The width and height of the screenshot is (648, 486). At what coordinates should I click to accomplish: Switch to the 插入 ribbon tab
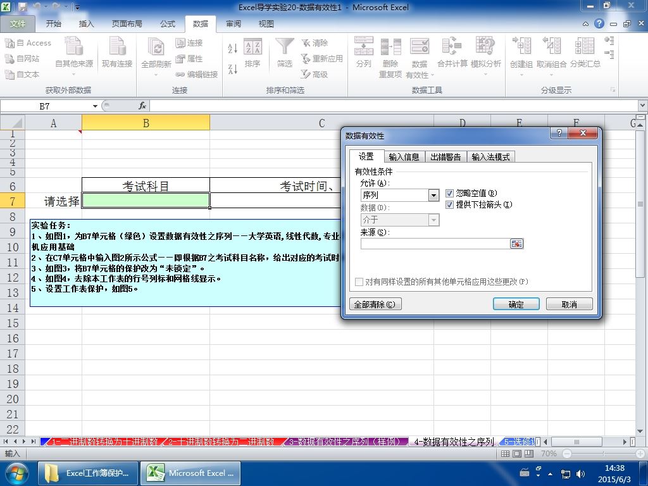86,24
